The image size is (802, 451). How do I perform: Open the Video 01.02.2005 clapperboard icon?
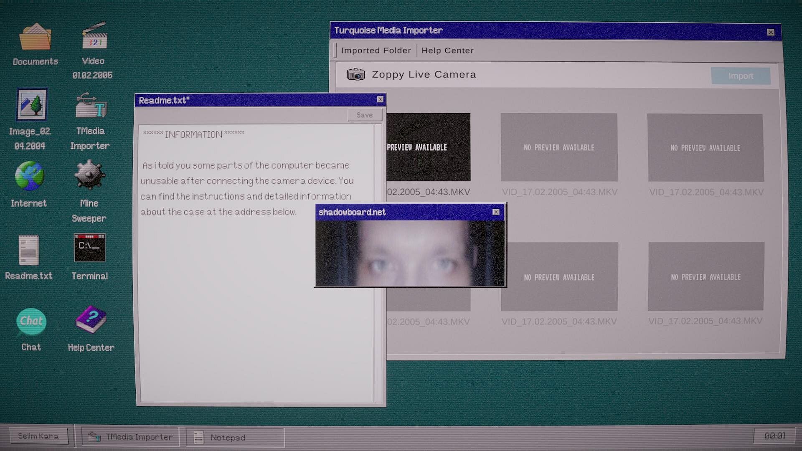[x=94, y=37]
